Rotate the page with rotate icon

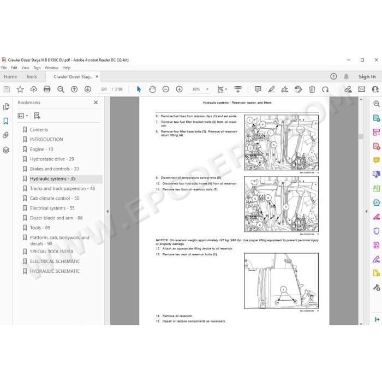(325, 89)
